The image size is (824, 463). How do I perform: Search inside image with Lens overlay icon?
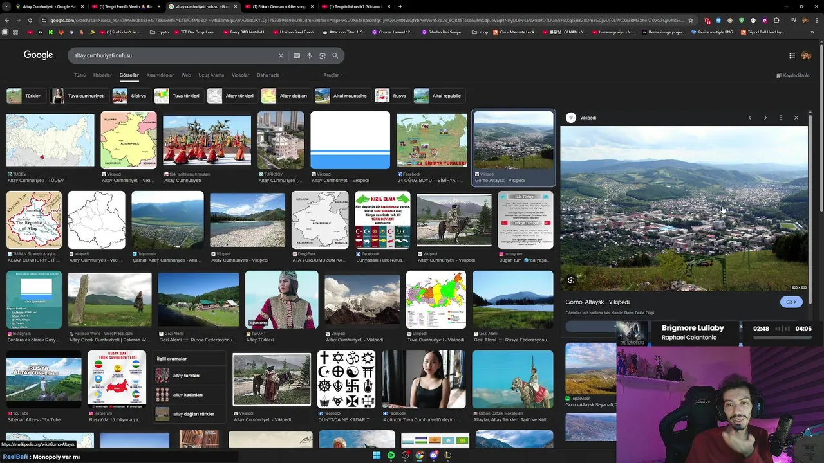571,280
